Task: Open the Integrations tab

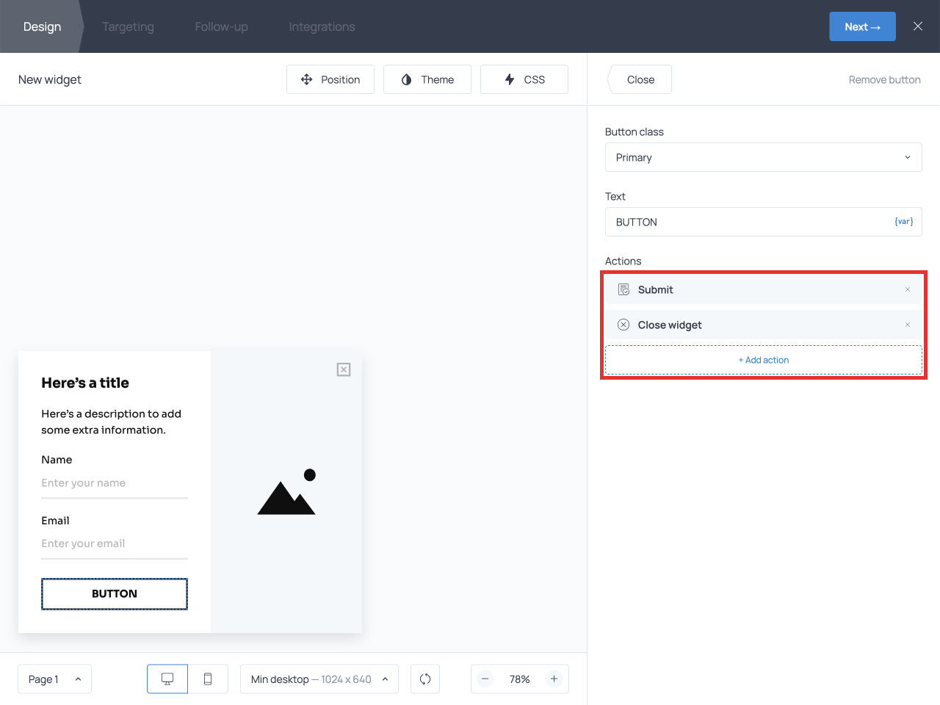Action: click(322, 26)
